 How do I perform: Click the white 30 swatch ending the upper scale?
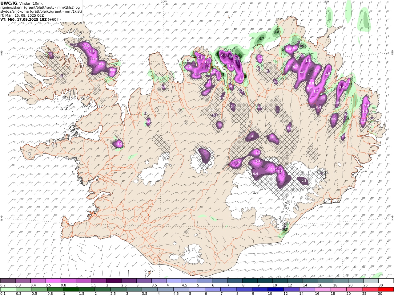tap(386, 281)
